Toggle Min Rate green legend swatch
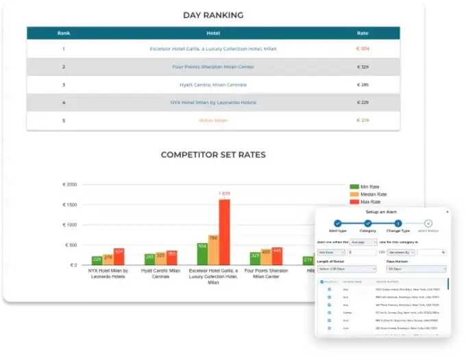The width and height of the screenshot is (466, 356). [354, 187]
